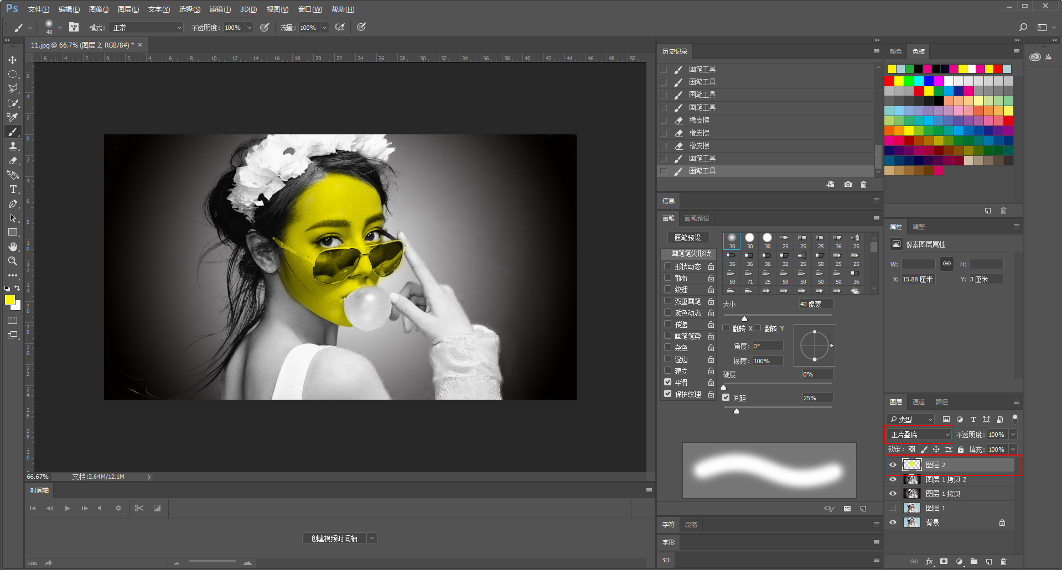Select the Rectangle shape tool
The height and width of the screenshot is (570, 1062).
[12, 232]
